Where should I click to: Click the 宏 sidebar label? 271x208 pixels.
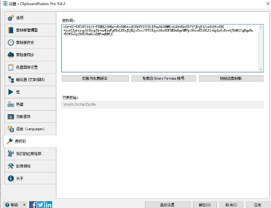(18, 92)
